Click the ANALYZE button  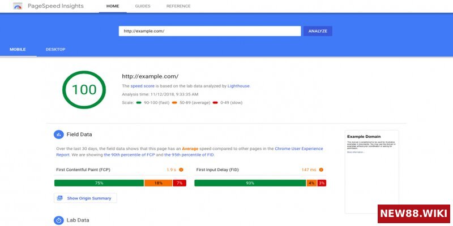pos(318,31)
